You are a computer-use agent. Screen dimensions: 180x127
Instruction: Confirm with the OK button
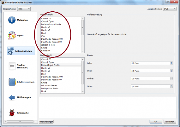coord(156,122)
